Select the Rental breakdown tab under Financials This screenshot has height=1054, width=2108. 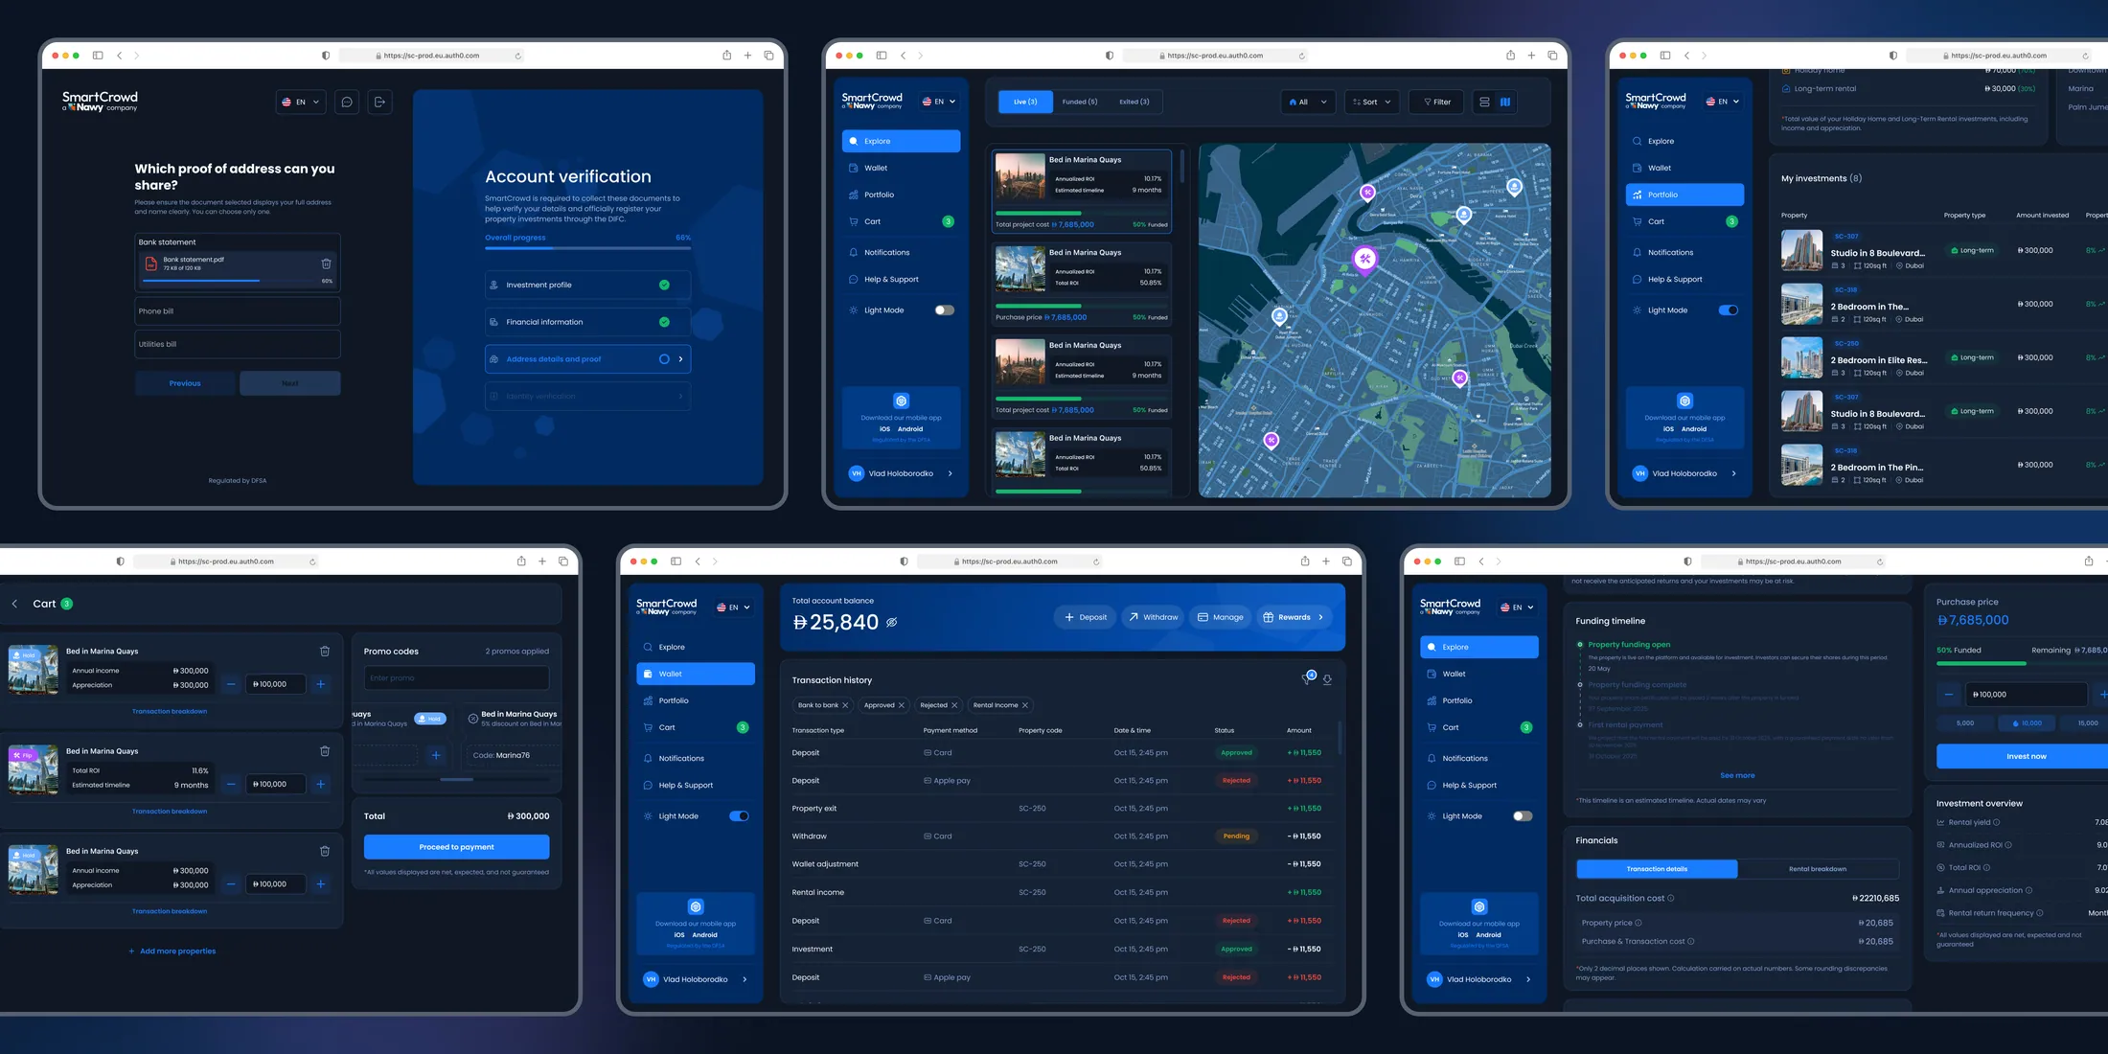pyautogui.click(x=1818, y=869)
